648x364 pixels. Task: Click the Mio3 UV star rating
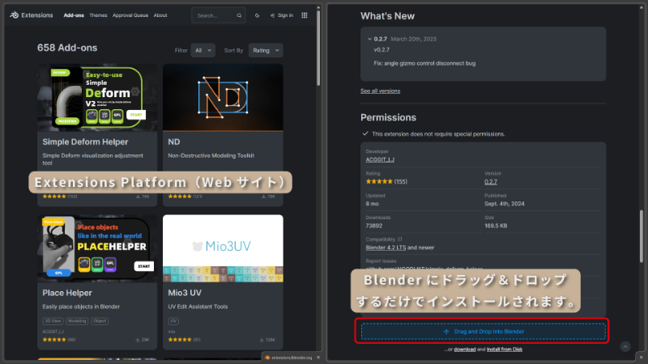point(180,340)
